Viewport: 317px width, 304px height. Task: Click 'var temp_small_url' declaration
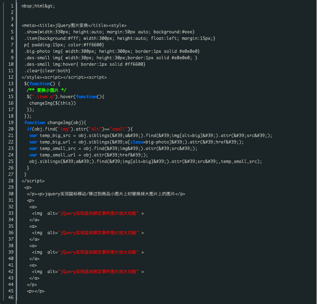coord(89,155)
